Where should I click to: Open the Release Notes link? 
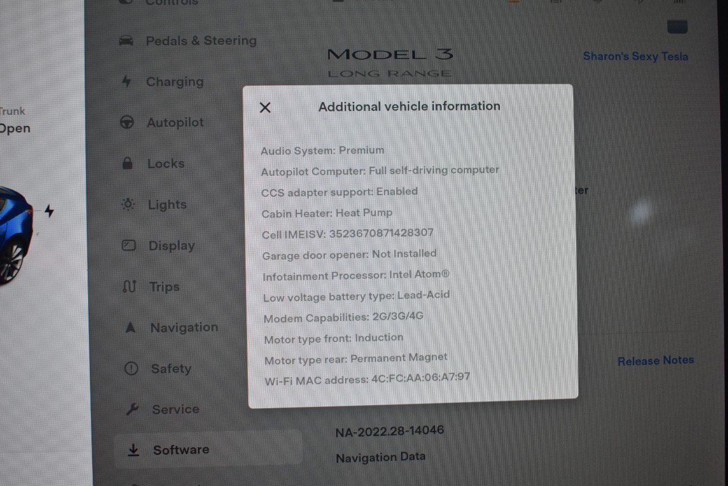(x=656, y=361)
